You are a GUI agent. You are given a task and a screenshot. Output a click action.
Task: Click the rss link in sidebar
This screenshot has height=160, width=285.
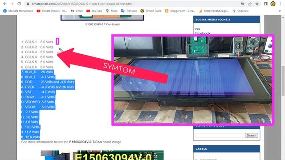198,29
